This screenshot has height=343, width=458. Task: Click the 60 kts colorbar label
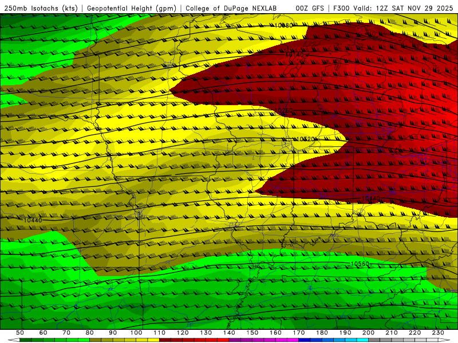click(x=44, y=333)
